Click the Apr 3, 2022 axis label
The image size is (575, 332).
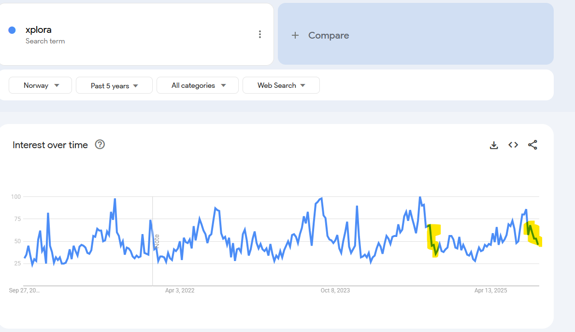[180, 290]
